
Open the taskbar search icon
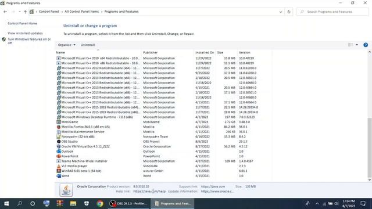(20, 203)
